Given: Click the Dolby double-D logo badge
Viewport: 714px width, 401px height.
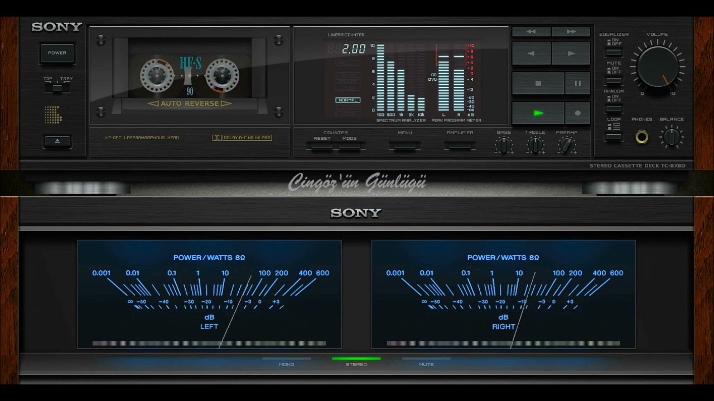Looking at the screenshot, I should click(217, 138).
